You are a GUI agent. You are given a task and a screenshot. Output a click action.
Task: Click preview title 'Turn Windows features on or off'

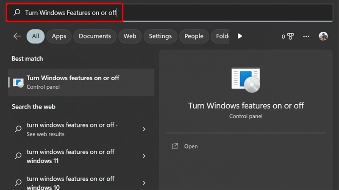(246, 106)
